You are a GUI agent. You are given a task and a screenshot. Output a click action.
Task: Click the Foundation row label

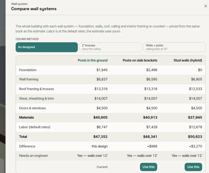point(28,70)
